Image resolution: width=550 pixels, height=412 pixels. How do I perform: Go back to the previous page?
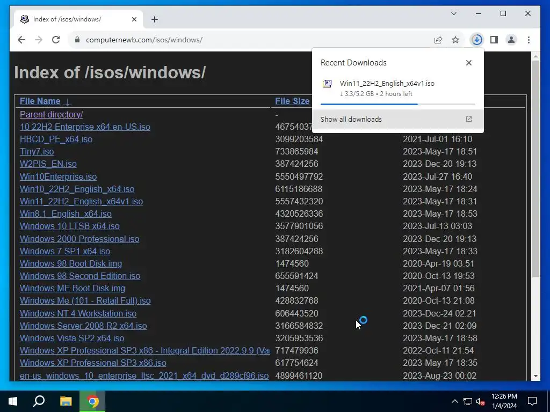(x=21, y=40)
